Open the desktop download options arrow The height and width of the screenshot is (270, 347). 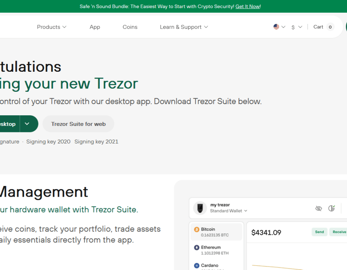pyautogui.click(x=27, y=124)
